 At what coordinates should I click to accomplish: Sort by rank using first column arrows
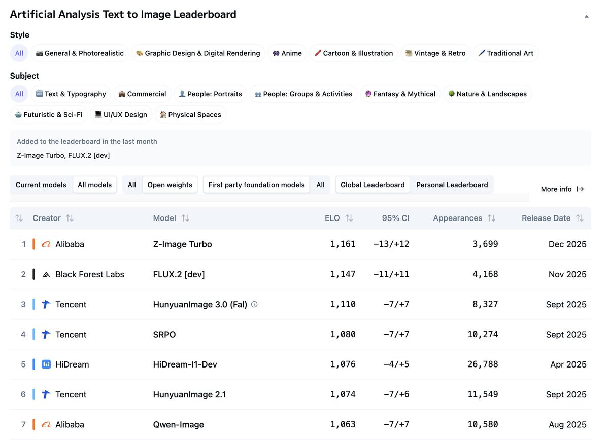[x=19, y=218]
